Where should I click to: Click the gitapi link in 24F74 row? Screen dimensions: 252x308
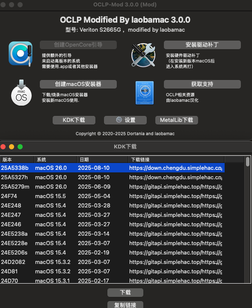(x=175, y=196)
